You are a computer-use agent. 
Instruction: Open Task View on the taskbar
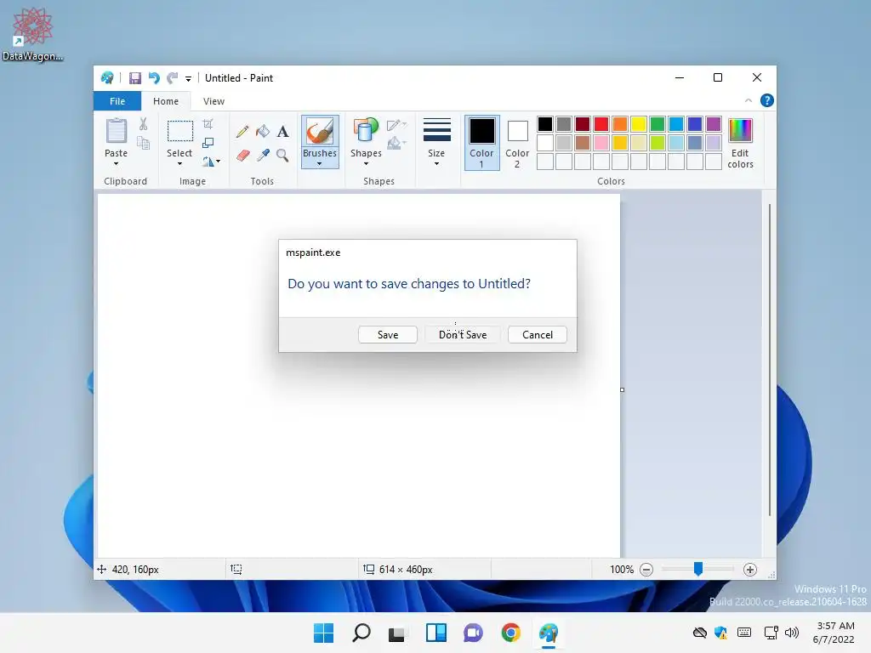pyautogui.click(x=397, y=633)
